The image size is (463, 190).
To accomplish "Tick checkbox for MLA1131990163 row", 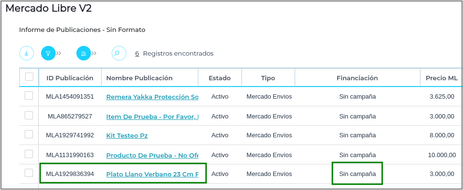I will [x=29, y=154].
